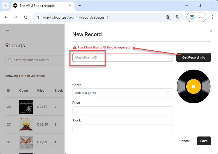Click the vinyl record cover placeholder image
This screenshot has height=154, width=218.
click(194, 86)
